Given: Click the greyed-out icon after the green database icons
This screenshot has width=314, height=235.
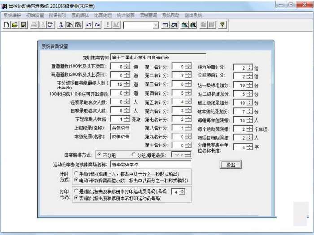Looking at the screenshot, I should coord(203,25).
